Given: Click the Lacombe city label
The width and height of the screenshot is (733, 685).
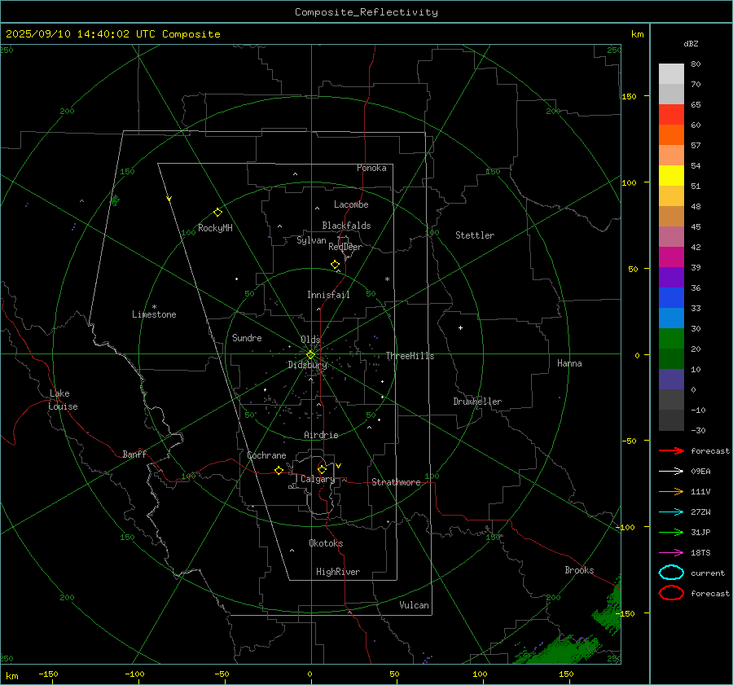Looking at the screenshot, I should [351, 204].
